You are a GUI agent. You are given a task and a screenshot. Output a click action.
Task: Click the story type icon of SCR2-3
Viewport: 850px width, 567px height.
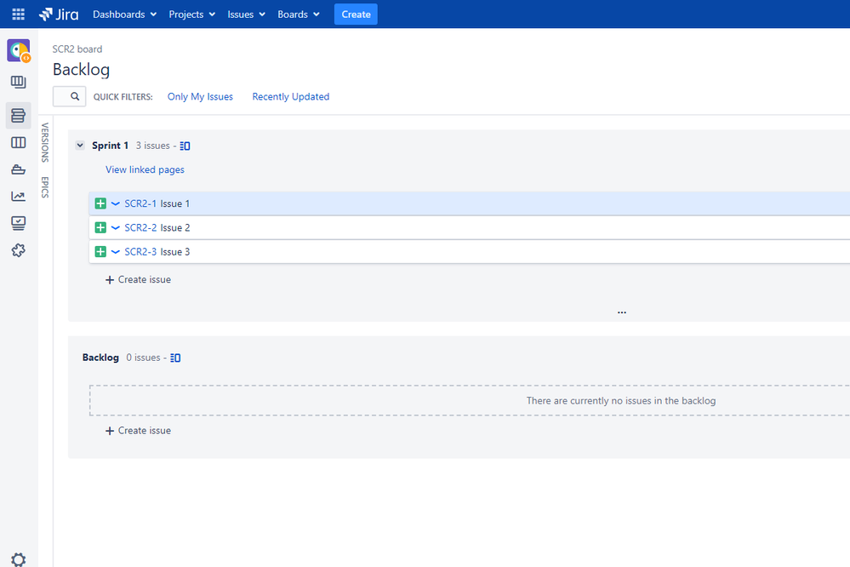click(100, 252)
